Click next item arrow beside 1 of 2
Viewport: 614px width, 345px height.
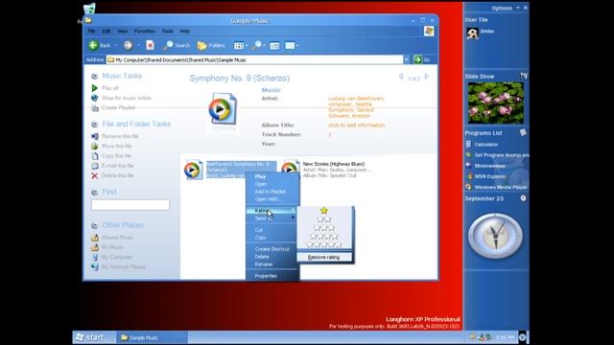[427, 77]
